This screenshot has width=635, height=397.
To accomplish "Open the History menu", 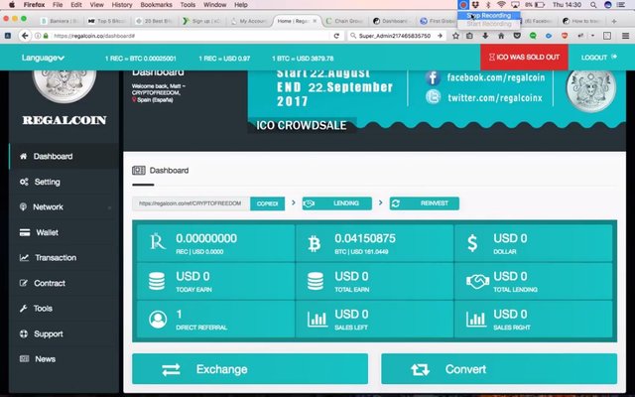I will click(x=122, y=5).
